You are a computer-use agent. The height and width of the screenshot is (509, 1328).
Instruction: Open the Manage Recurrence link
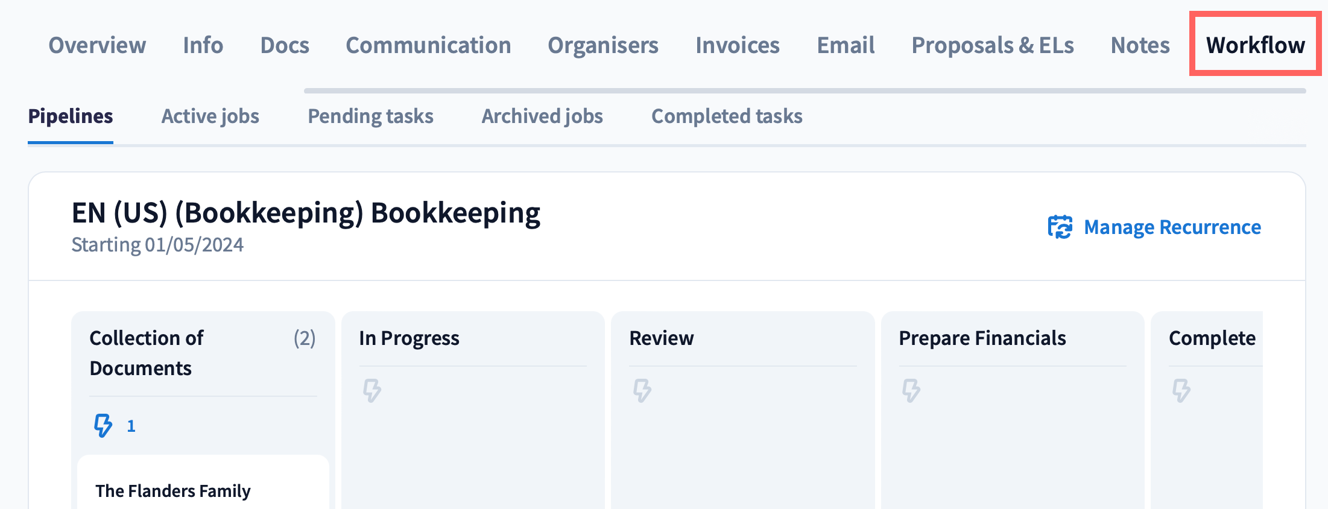pyautogui.click(x=1172, y=227)
